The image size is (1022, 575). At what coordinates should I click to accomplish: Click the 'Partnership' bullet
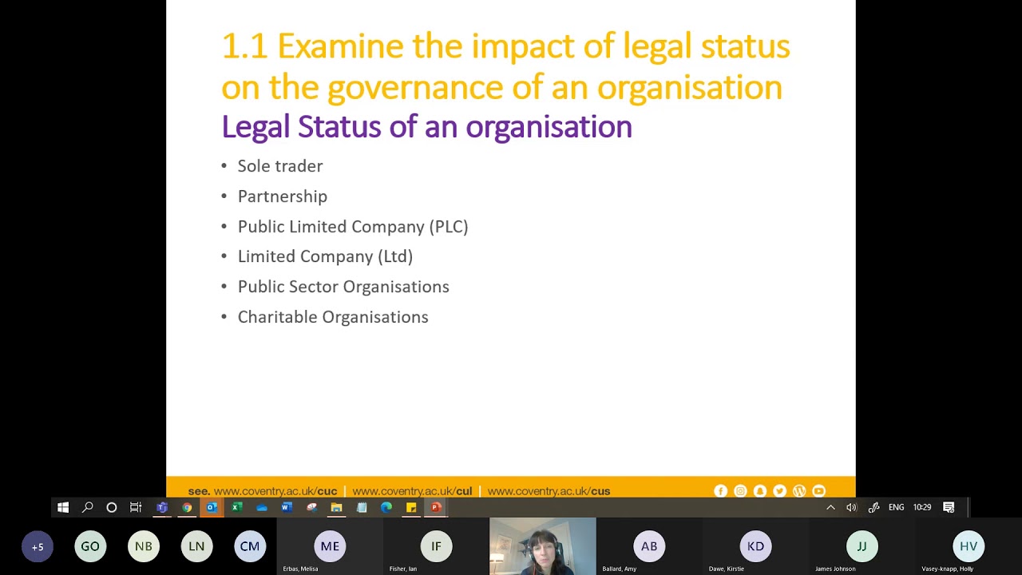(x=283, y=196)
